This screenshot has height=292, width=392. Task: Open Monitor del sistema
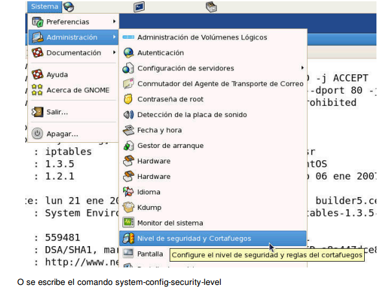(170, 223)
